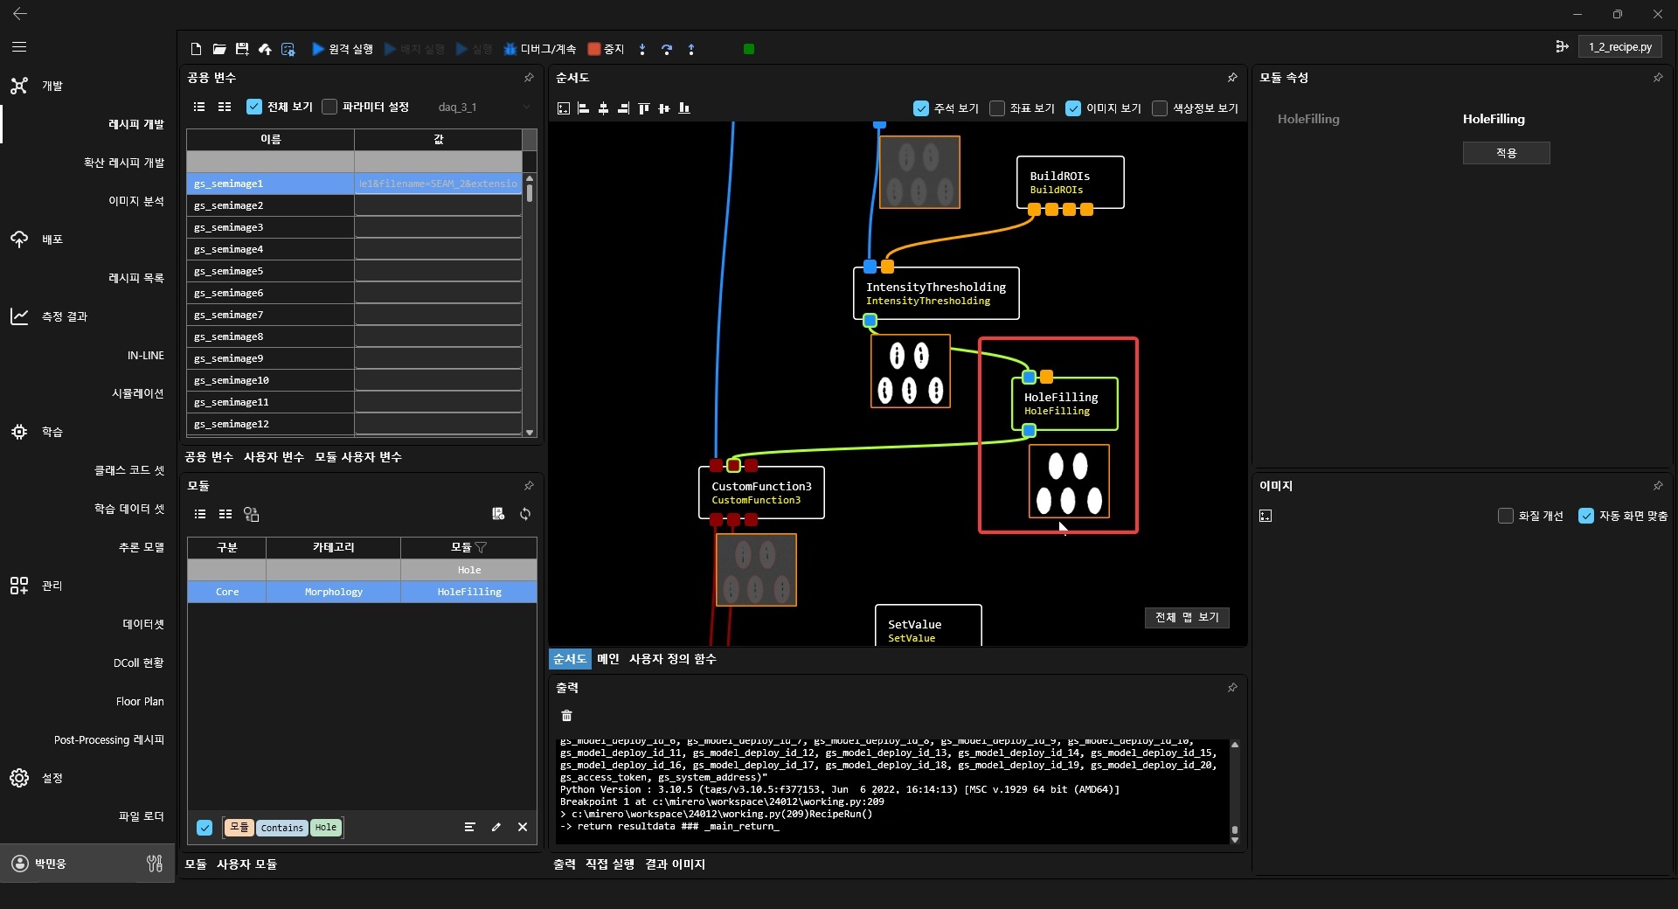Click the debug/continue bug icon

510,49
